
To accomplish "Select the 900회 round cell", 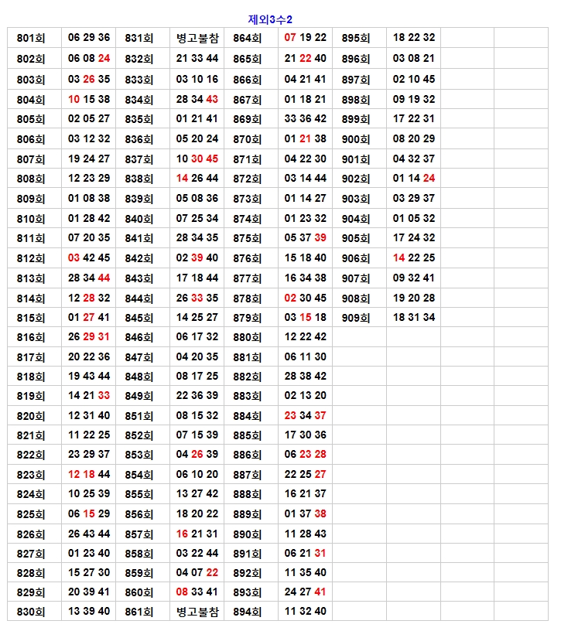I will (356, 139).
